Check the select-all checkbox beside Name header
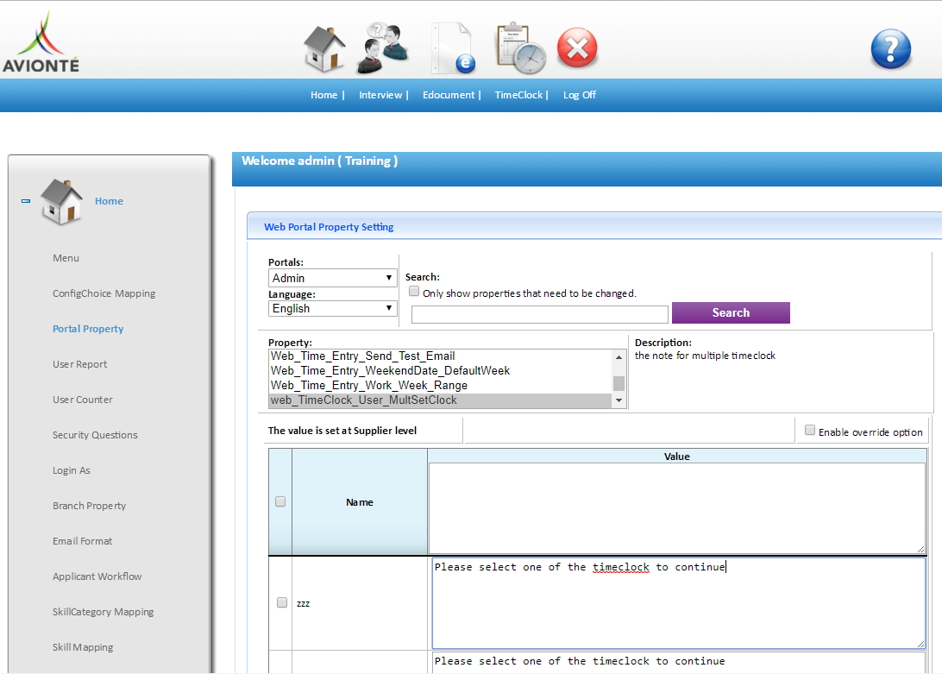 click(x=280, y=501)
